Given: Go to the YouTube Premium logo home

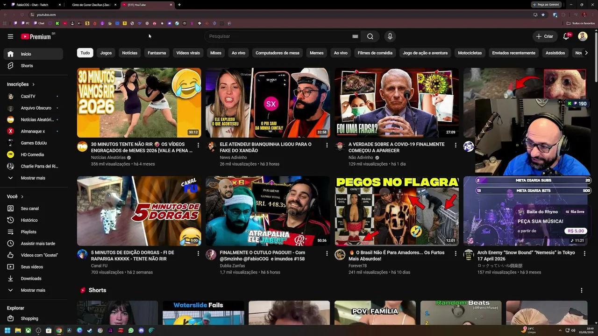Looking at the screenshot, I should pos(36,36).
